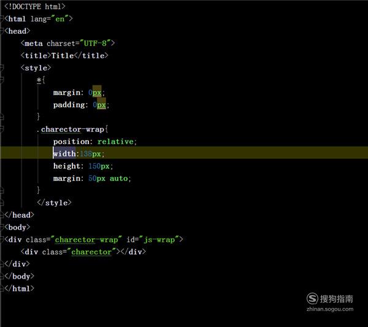Click the opening <head> tag
Screen dimensions: 368x327
coord(17,31)
